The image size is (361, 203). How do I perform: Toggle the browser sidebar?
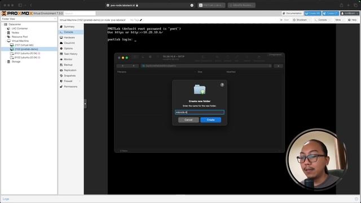pos(20,5)
